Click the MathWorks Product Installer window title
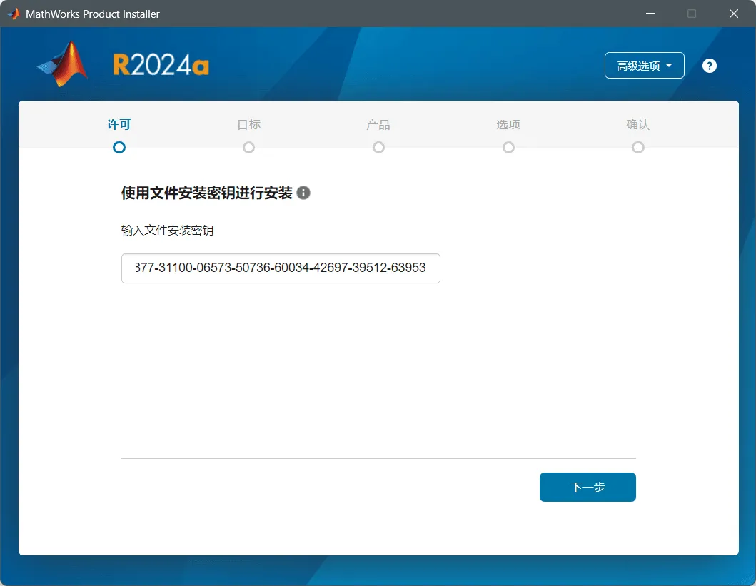The height and width of the screenshot is (586, 756). [93, 14]
